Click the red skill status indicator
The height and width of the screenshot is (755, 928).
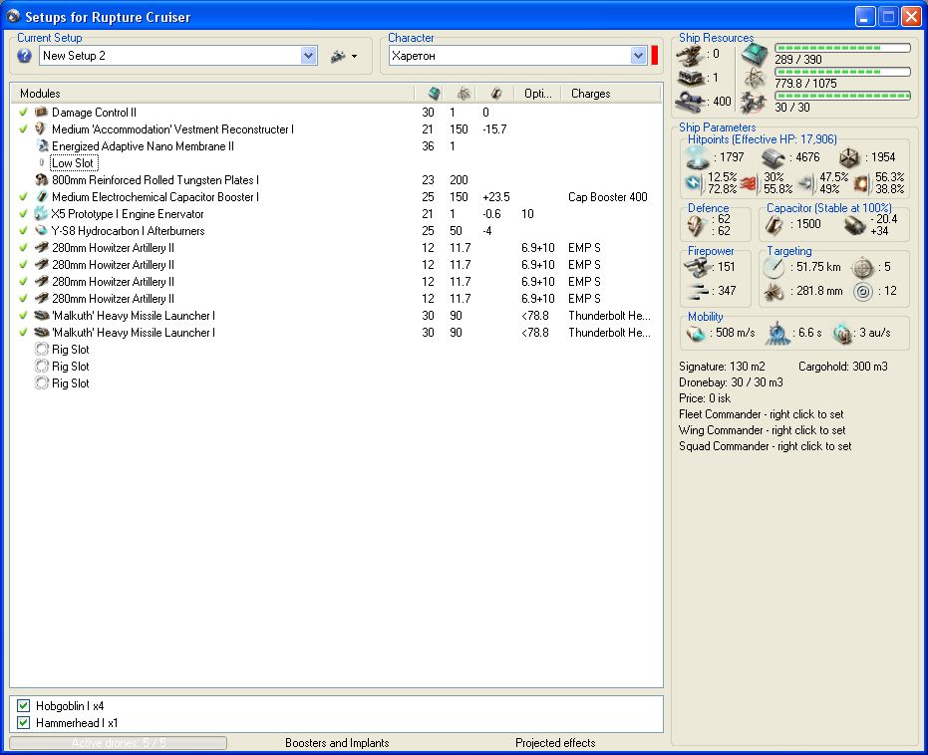(655, 56)
